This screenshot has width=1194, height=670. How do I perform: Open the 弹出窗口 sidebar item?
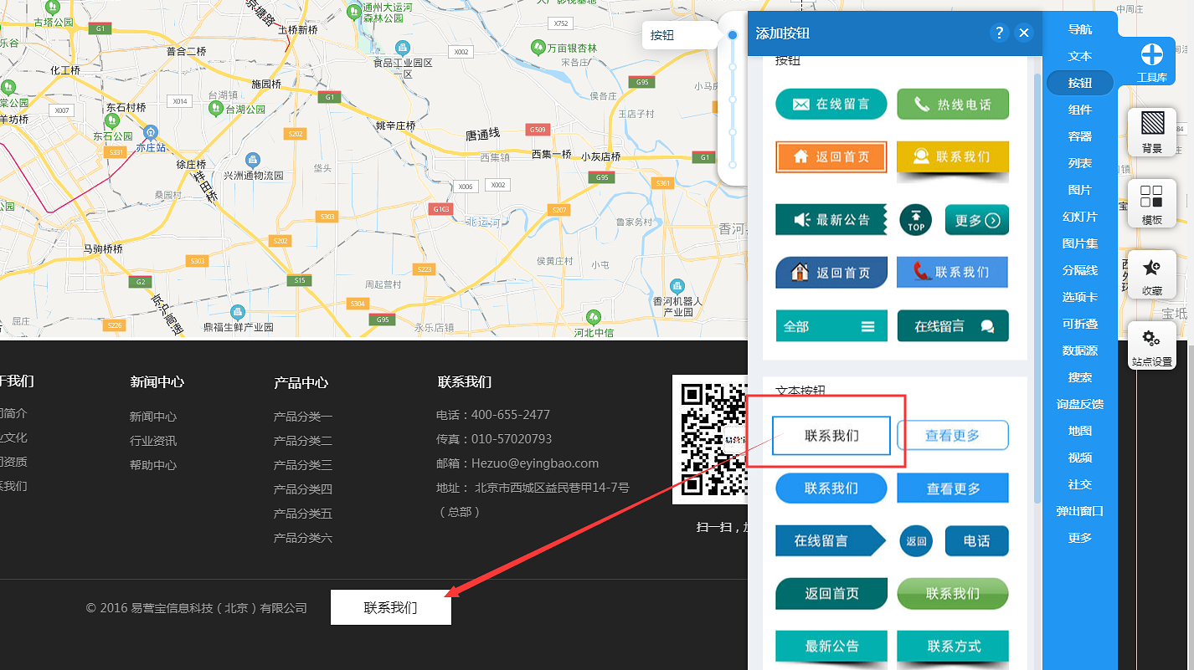[1080, 511]
